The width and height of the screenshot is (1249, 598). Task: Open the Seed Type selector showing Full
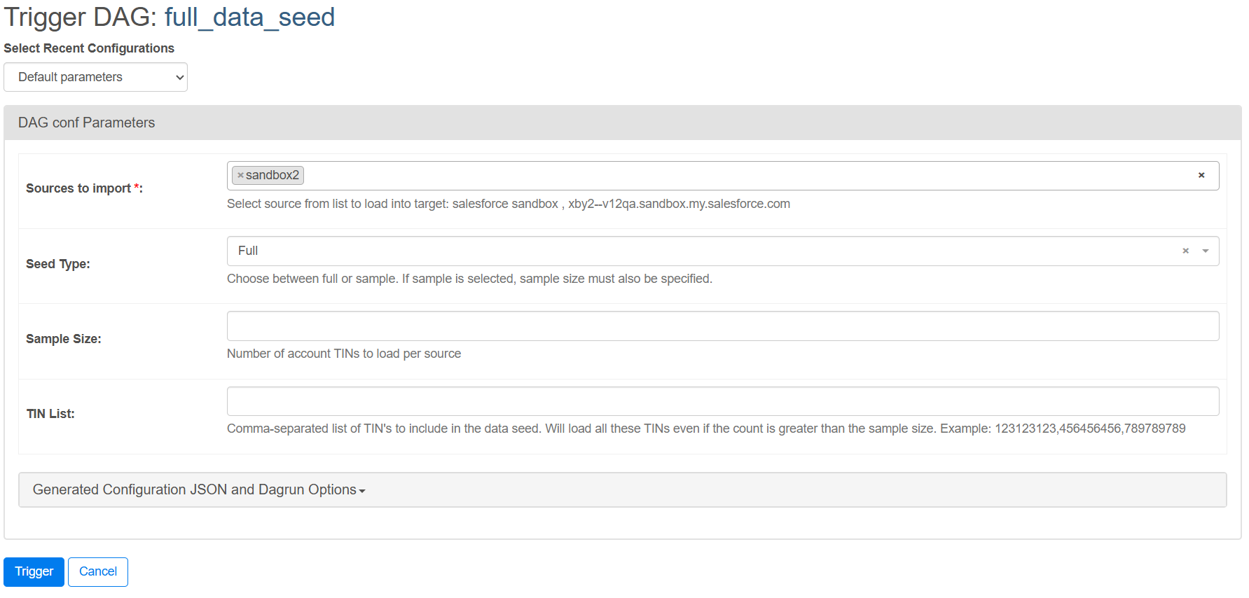tap(630, 251)
